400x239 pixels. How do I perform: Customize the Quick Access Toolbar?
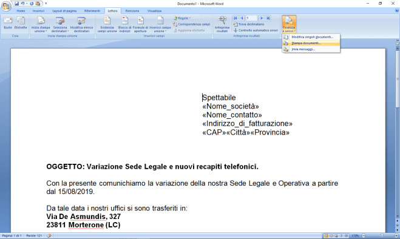click(x=46, y=4)
